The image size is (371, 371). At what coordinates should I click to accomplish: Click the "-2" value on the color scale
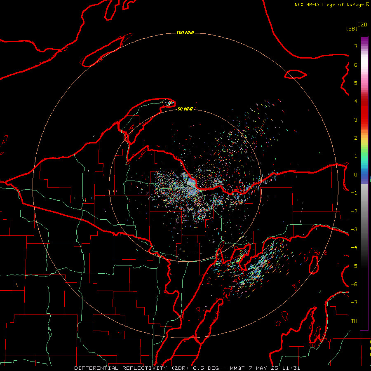coord(354,211)
